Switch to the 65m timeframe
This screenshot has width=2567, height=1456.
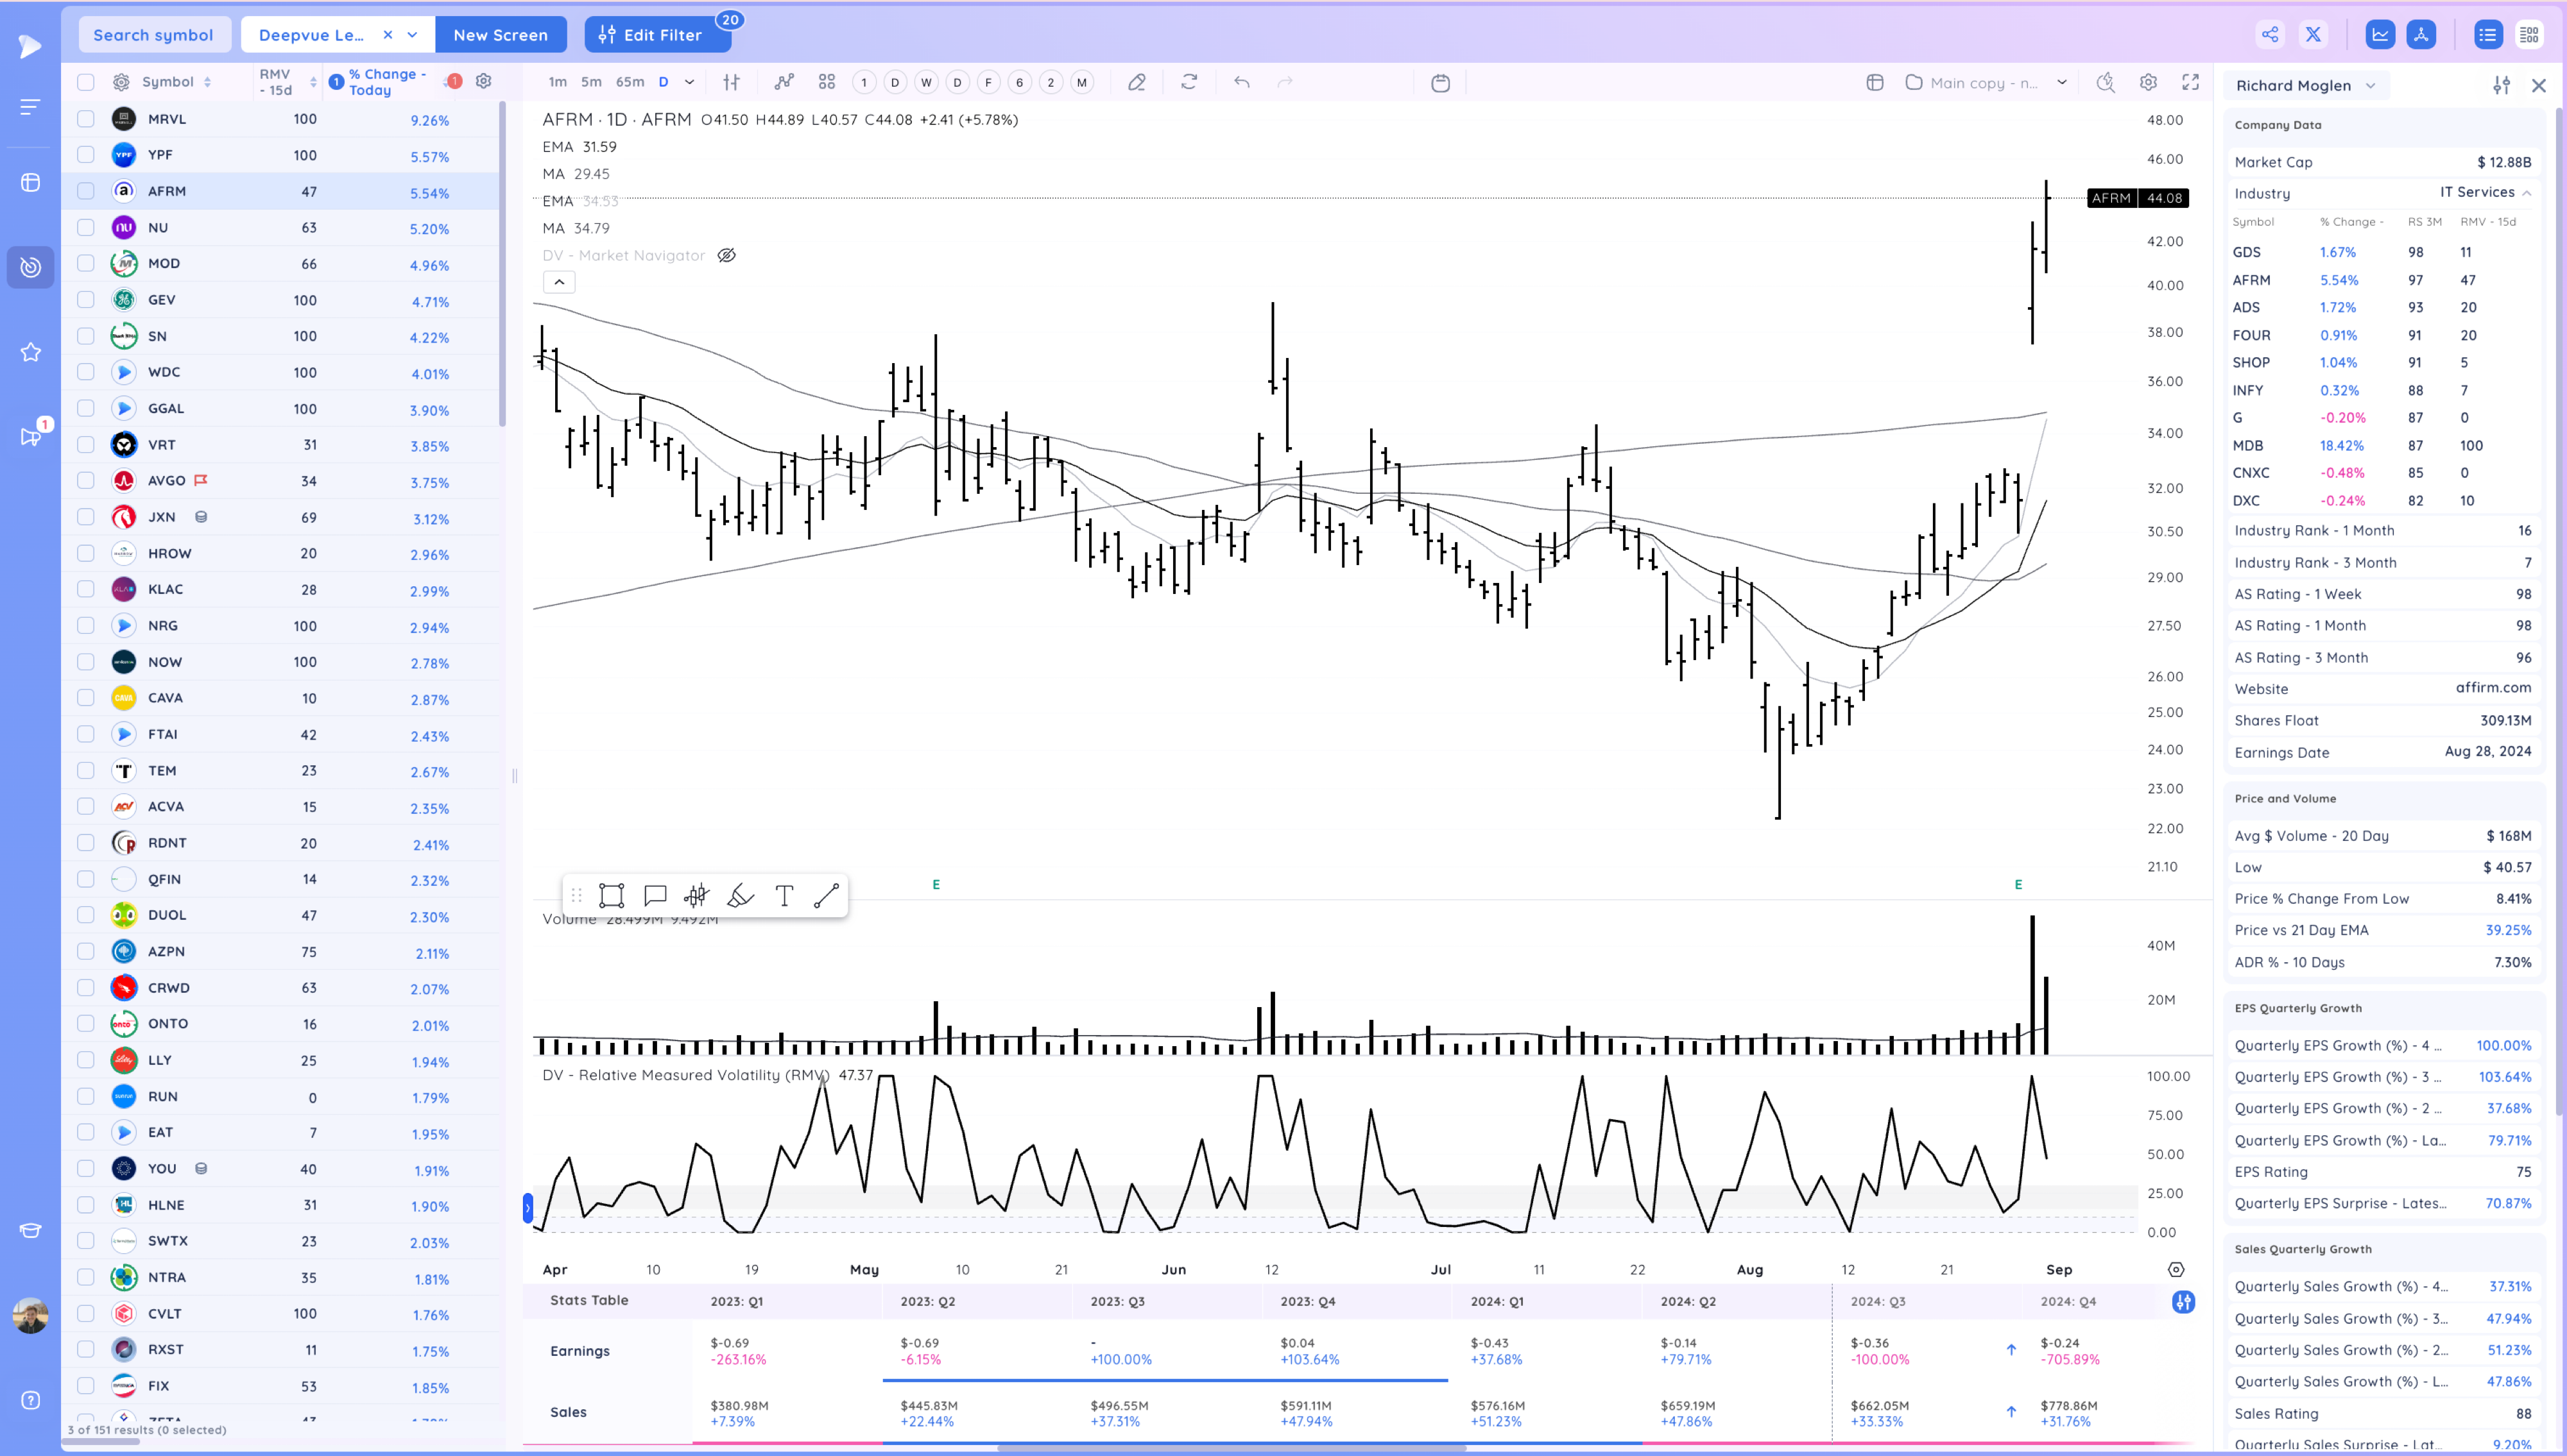tap(630, 83)
